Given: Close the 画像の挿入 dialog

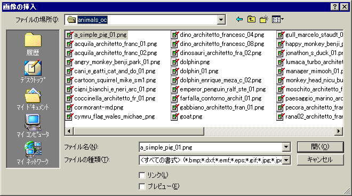Looking at the screenshot, I should coord(345,7).
